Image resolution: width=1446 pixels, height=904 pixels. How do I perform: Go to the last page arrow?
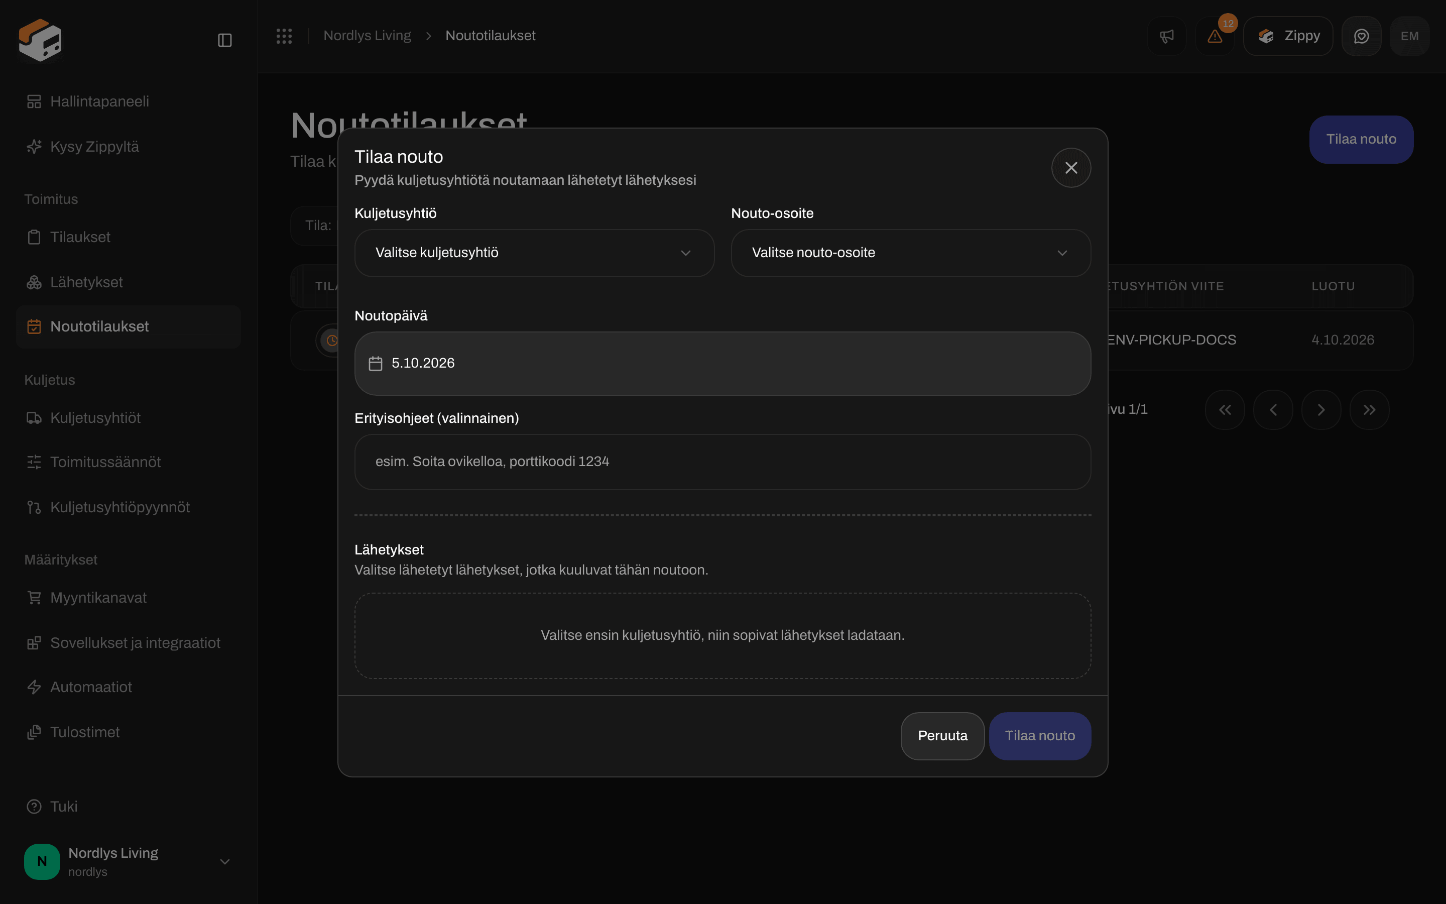1369,409
